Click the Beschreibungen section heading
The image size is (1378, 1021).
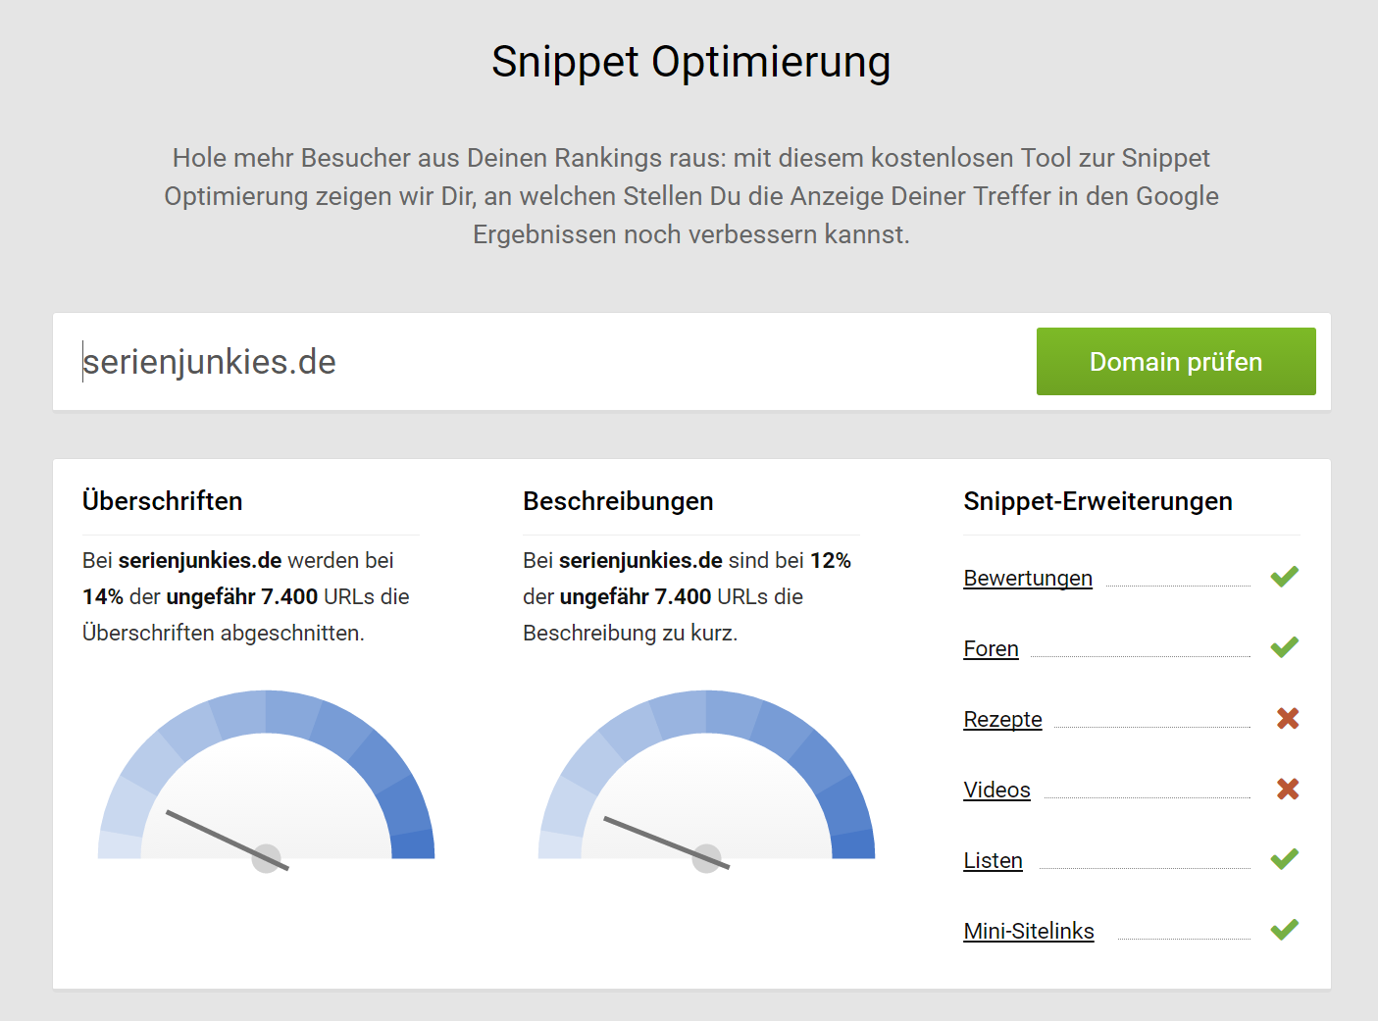point(618,501)
